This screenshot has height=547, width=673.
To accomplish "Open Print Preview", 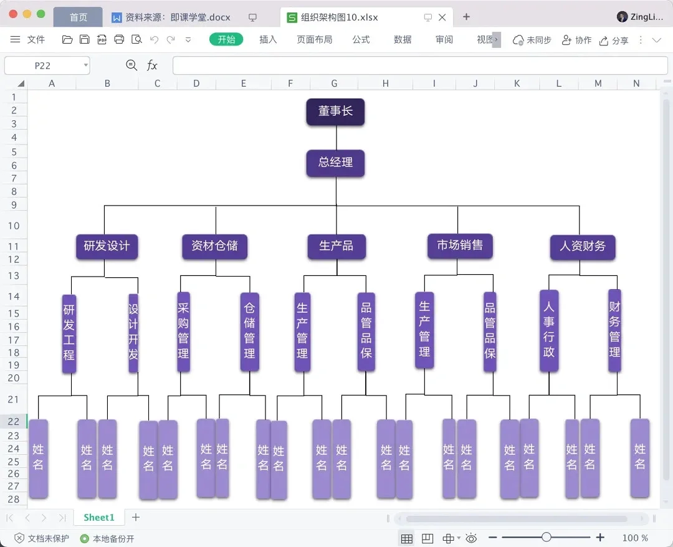I will click(x=136, y=39).
